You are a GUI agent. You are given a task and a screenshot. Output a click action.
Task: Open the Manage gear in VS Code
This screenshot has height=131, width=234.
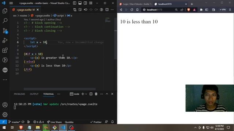5,115
